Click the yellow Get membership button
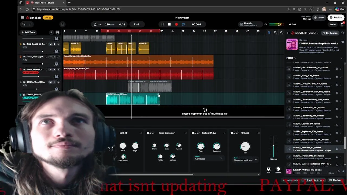Image resolution: width=347 pixels, height=195 pixels. click(48, 18)
